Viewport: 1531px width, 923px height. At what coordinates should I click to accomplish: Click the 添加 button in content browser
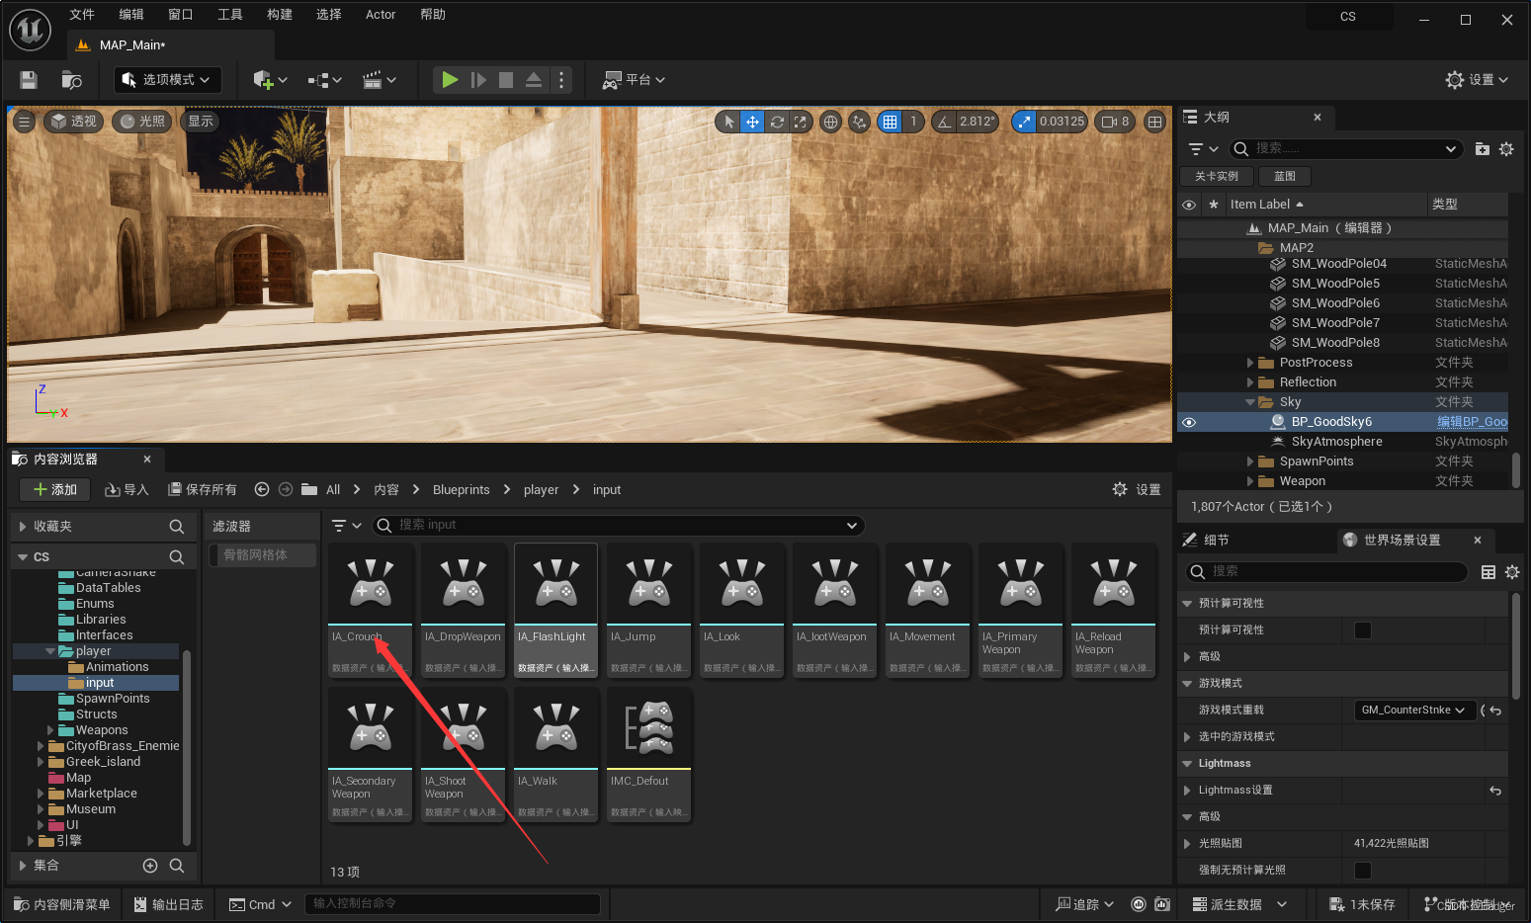click(55, 489)
